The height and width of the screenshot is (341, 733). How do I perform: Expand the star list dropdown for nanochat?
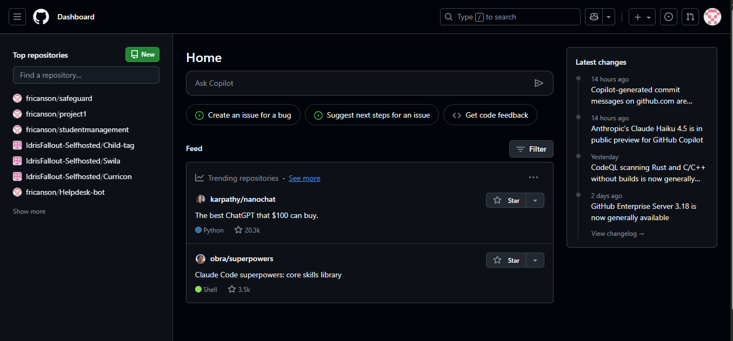click(535, 200)
